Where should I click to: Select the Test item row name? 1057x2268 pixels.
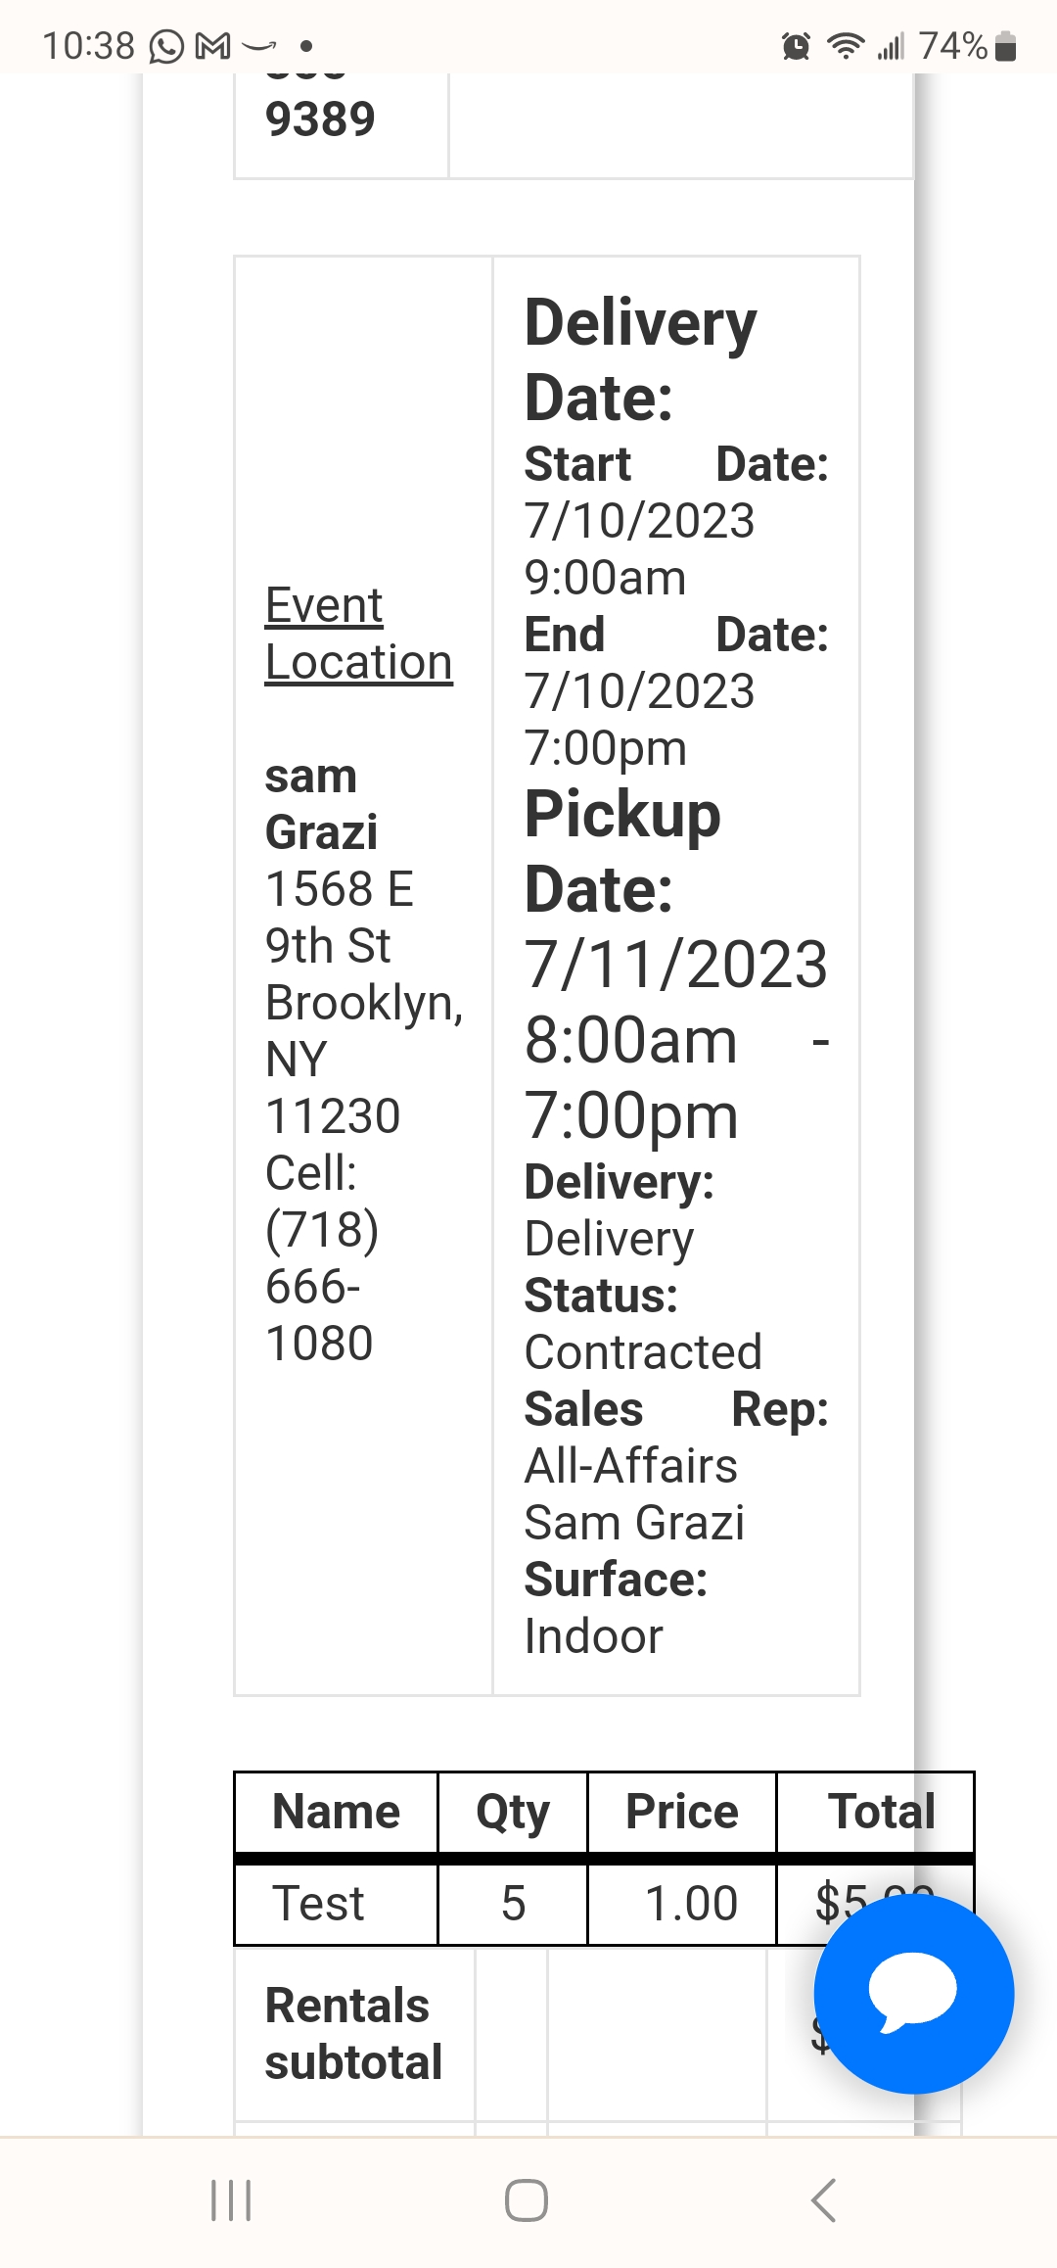[318, 1904]
